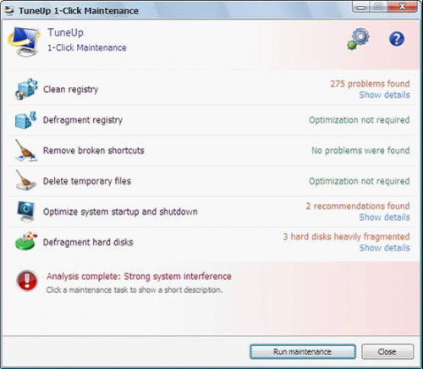Image resolution: width=423 pixels, height=369 pixels.
Task: Click the red warning analysis icon
Action: click(27, 281)
